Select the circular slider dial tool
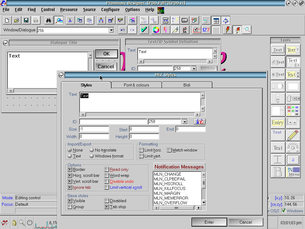This screenshot has height=229, width=305. 293,147
